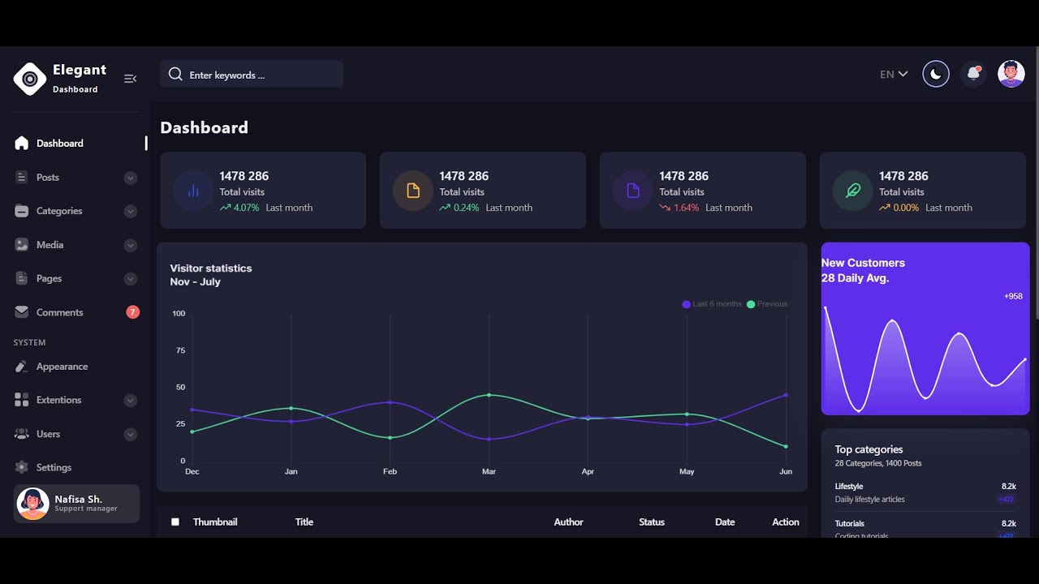Click the Extentions grid icon in sidebar

tap(22, 400)
